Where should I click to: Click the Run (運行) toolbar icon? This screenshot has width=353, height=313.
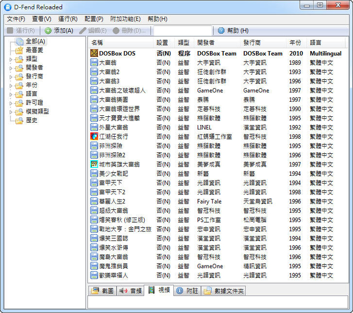coord(10,30)
